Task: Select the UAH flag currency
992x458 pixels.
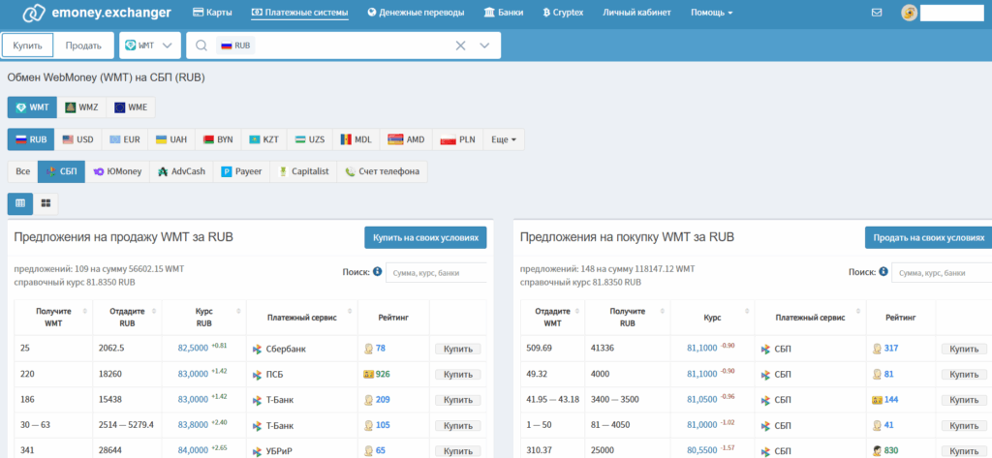Action: 171,139
